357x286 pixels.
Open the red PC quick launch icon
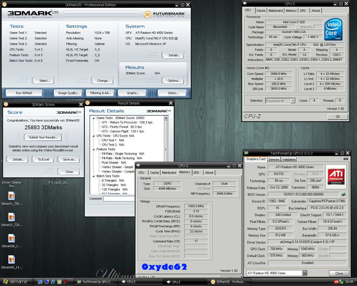[66, 282]
